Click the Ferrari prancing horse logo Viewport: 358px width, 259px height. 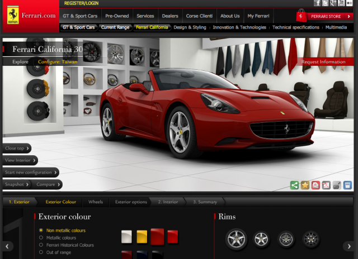tap(13, 15)
